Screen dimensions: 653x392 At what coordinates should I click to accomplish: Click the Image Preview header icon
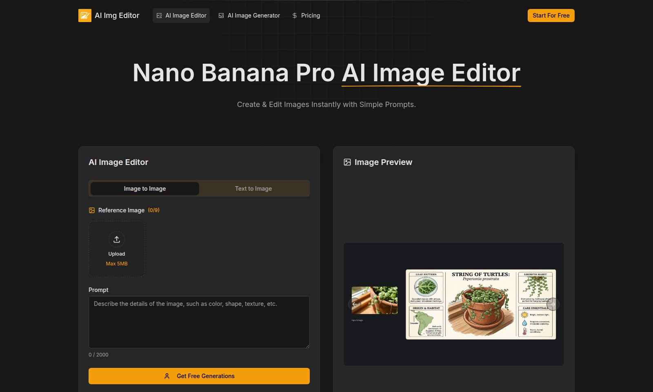(x=347, y=162)
